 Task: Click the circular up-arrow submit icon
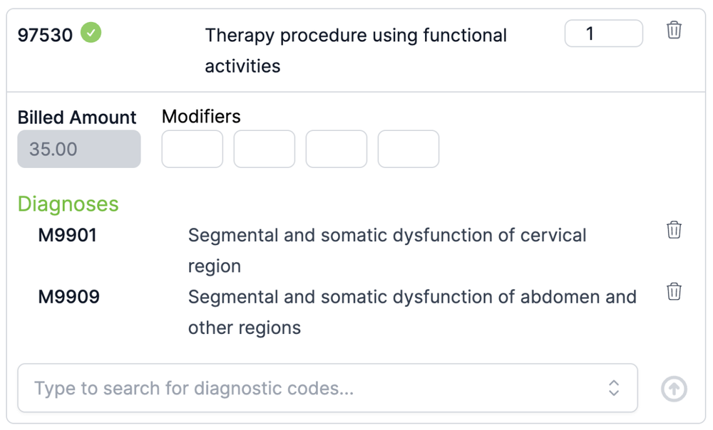point(674,389)
